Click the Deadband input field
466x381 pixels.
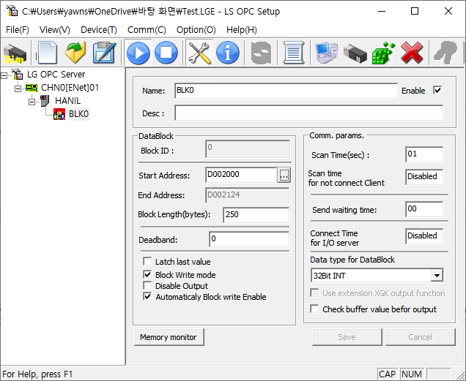(x=249, y=239)
